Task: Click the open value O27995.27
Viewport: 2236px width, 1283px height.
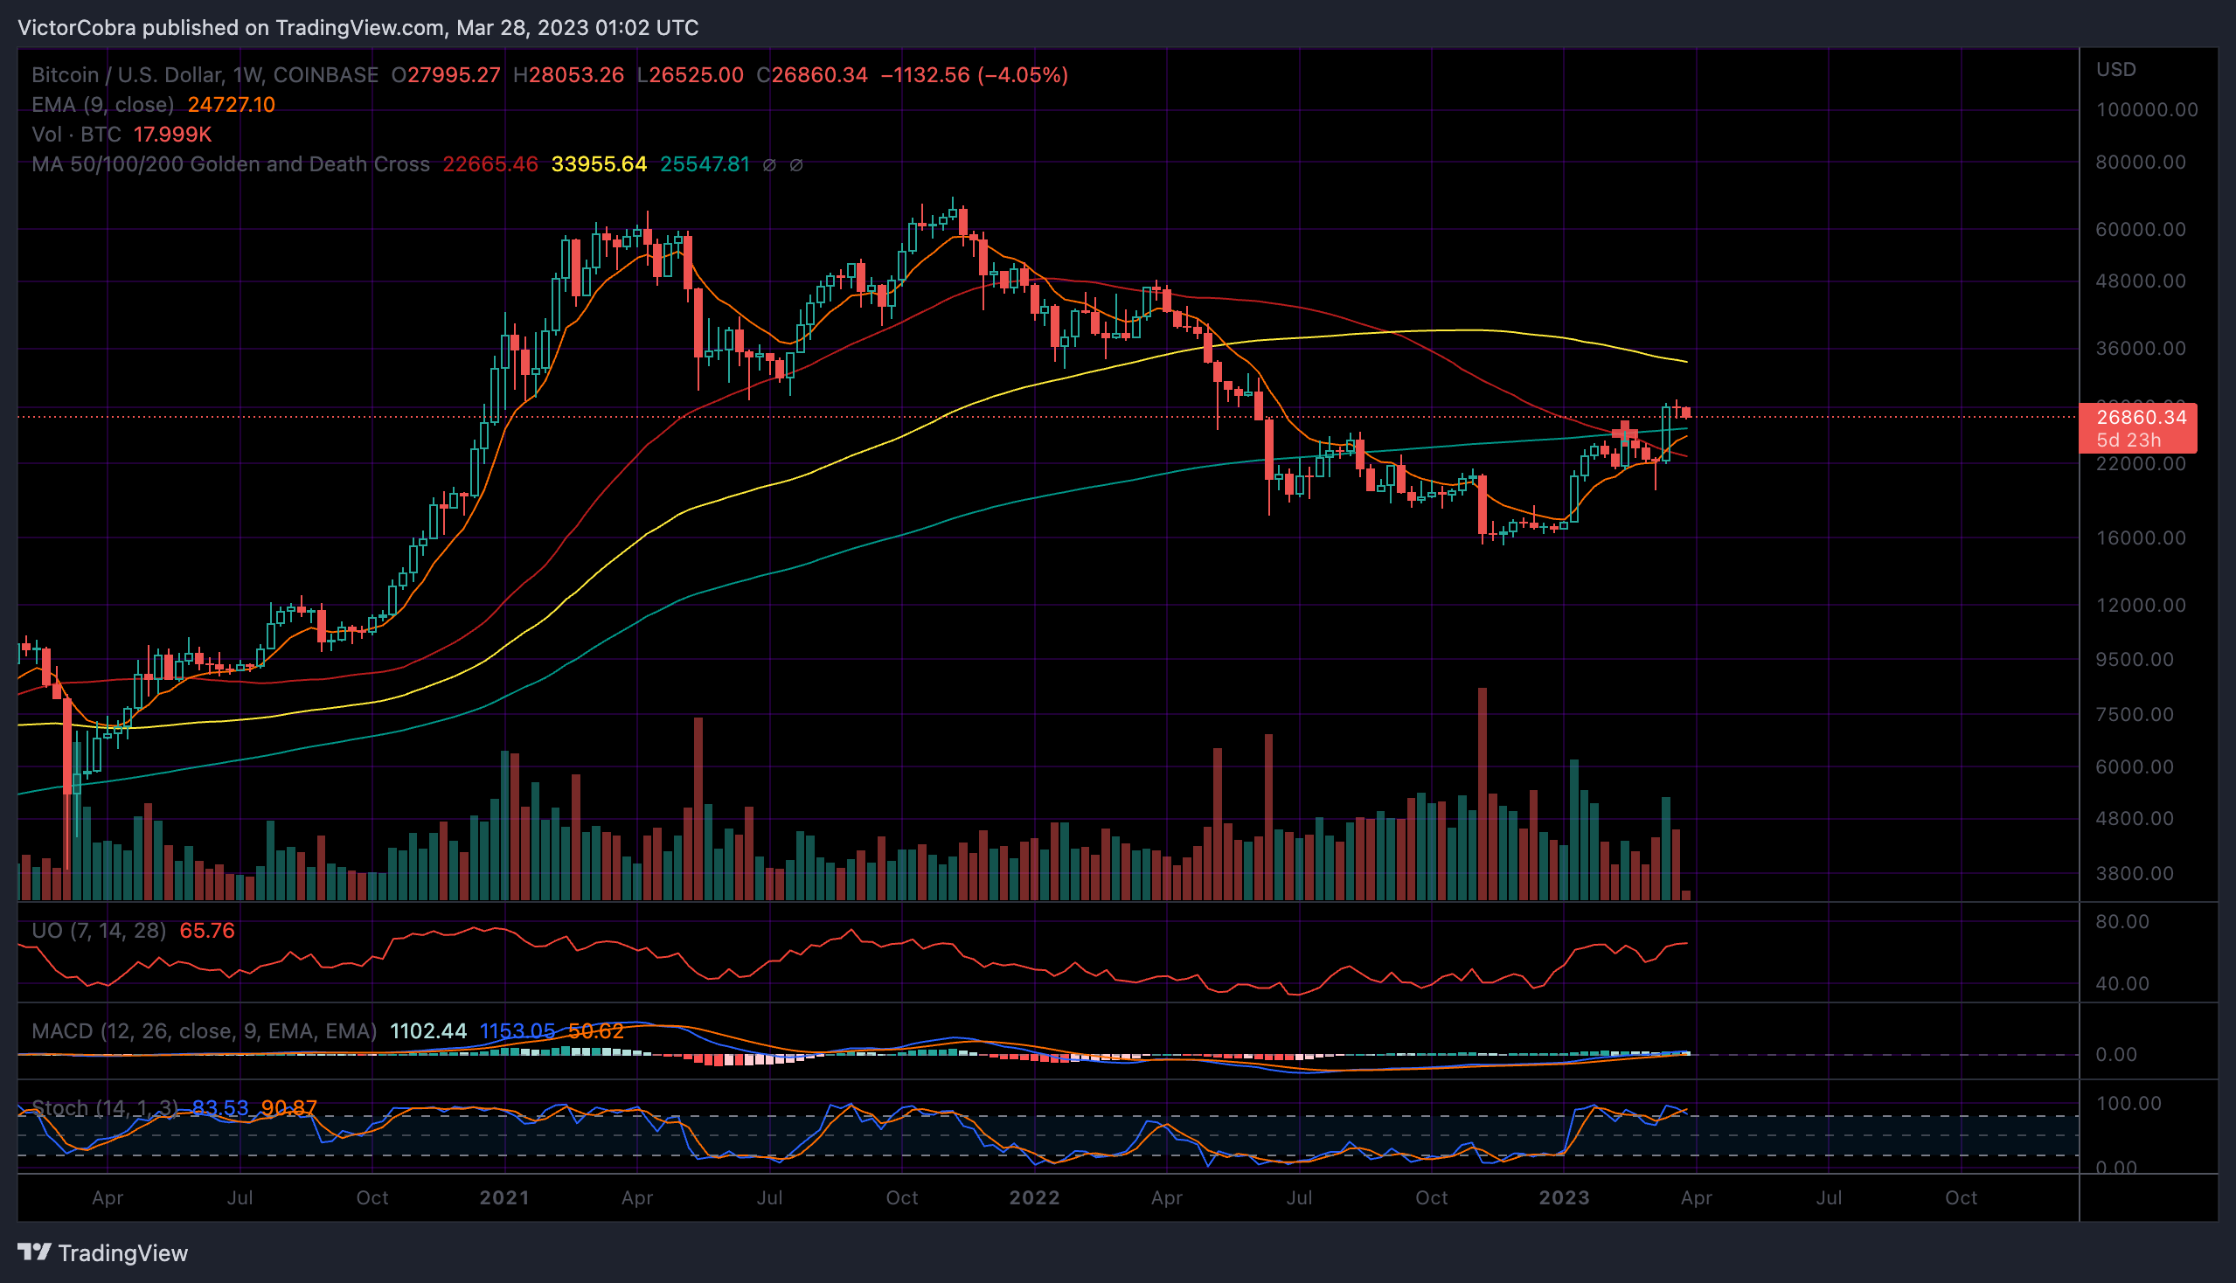Action: tap(446, 75)
